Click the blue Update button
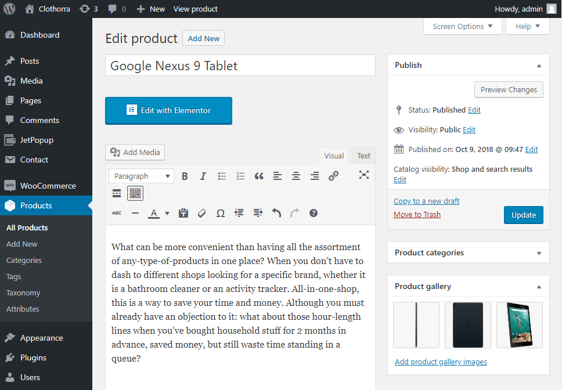Screen dimensions: 562x390 523,215
